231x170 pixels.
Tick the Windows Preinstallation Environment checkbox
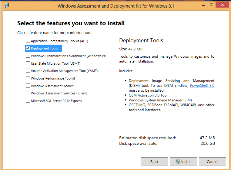(28, 56)
